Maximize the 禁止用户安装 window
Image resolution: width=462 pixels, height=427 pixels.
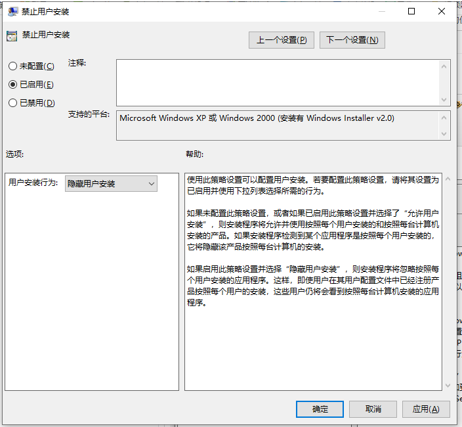click(x=411, y=11)
